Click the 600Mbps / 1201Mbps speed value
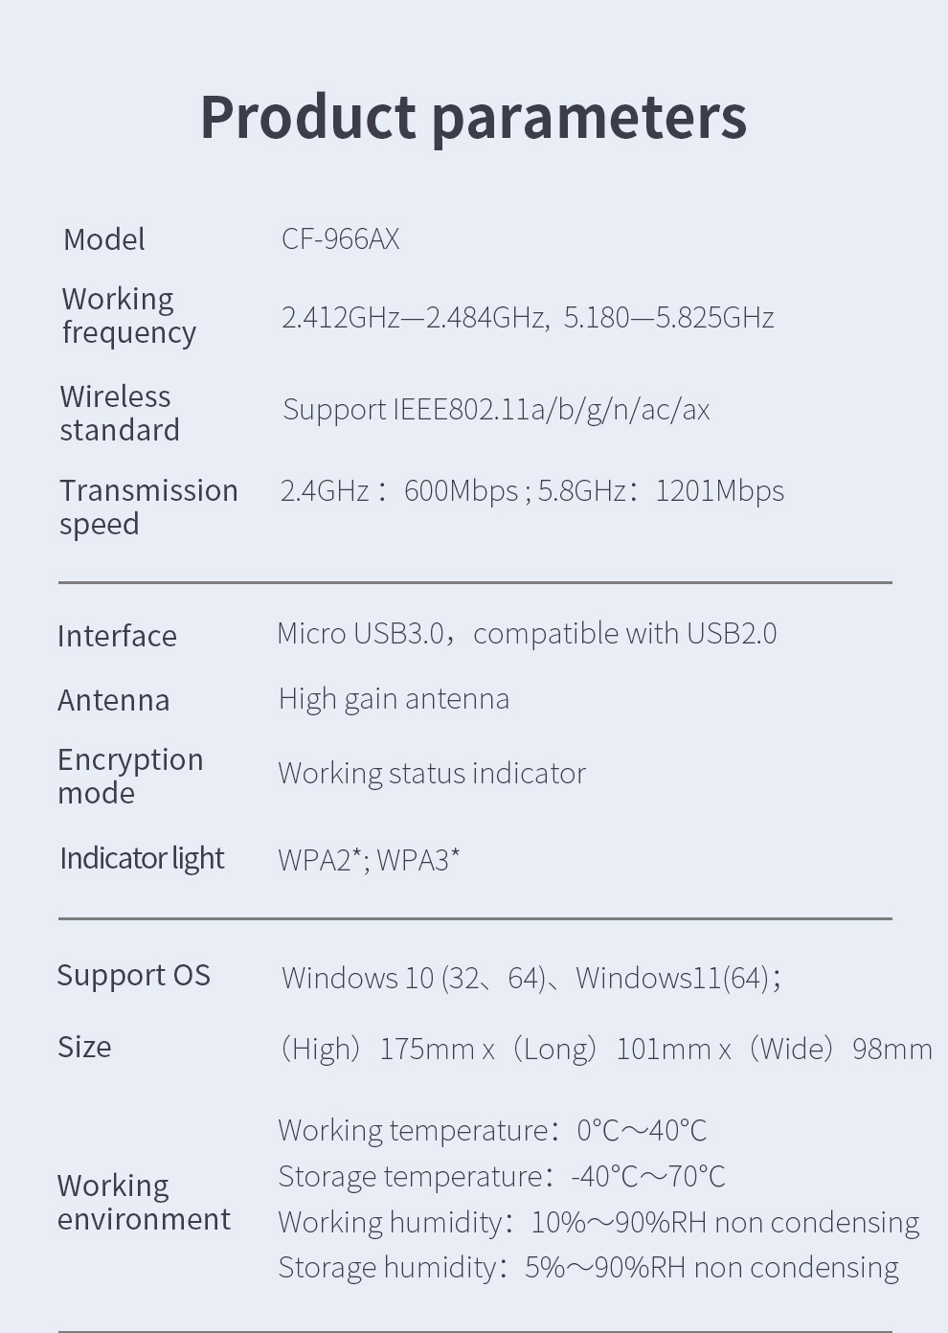 531,491
